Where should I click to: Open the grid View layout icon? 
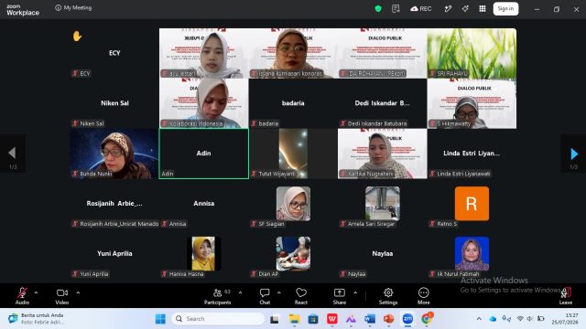(483, 8)
